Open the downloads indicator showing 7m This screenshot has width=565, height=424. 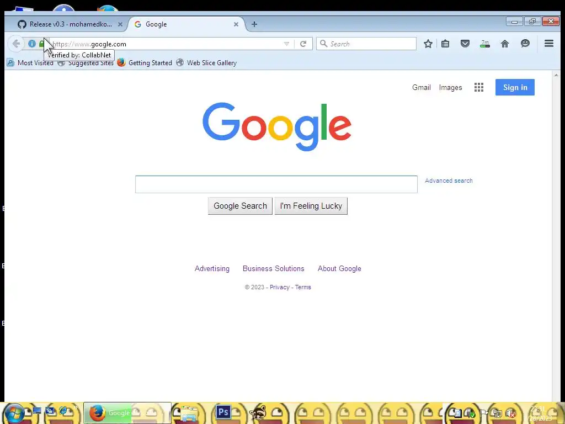pos(485,44)
